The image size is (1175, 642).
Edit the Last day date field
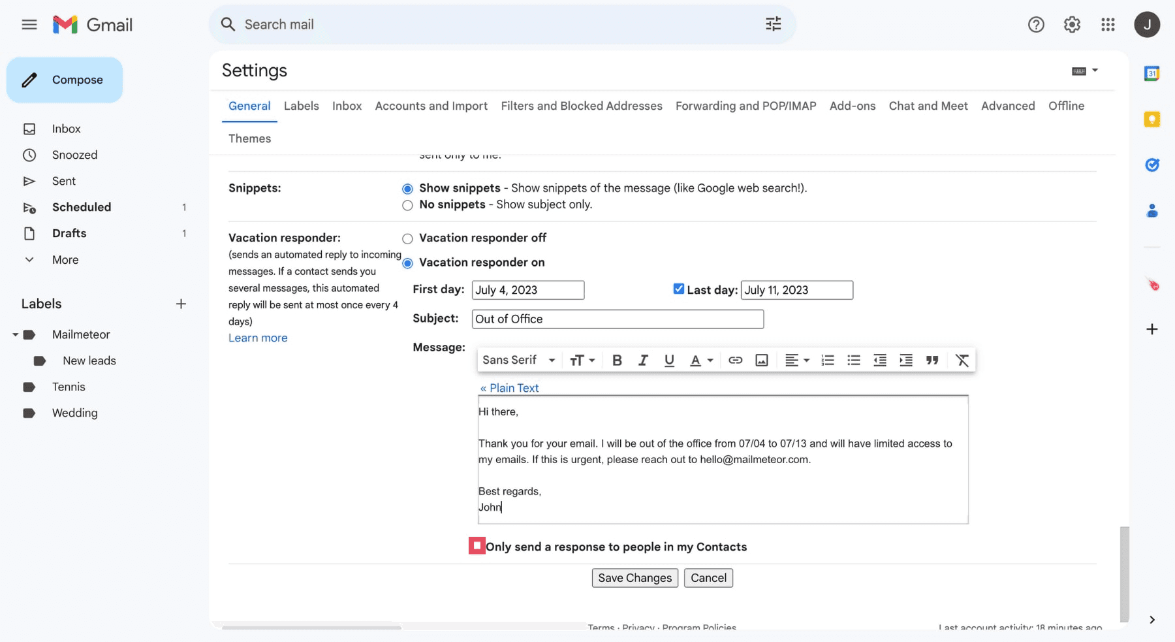(797, 290)
